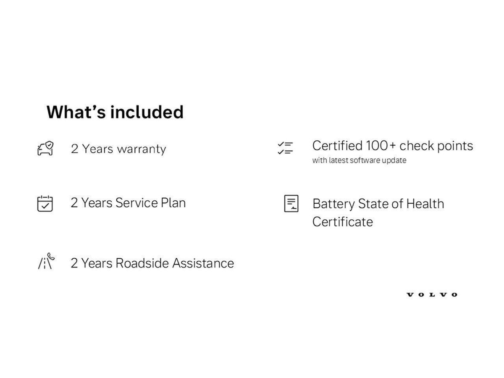This screenshot has height=378, width=504.
Task: Click the "100+" number in Certified text
Action: [381, 146]
